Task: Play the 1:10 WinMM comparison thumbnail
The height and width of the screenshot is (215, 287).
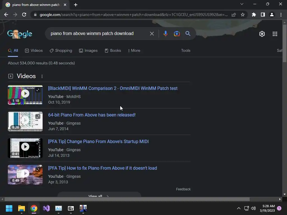Action: (x=25, y=95)
